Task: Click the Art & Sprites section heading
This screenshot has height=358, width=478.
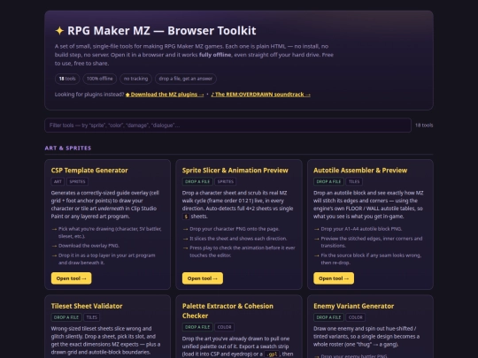Action: [68, 148]
